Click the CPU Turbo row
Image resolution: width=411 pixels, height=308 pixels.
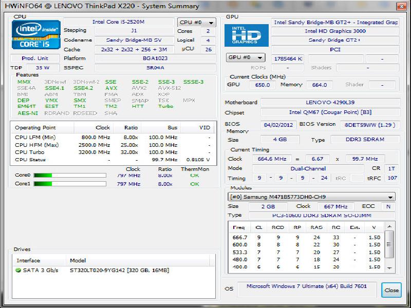[x=113, y=152]
